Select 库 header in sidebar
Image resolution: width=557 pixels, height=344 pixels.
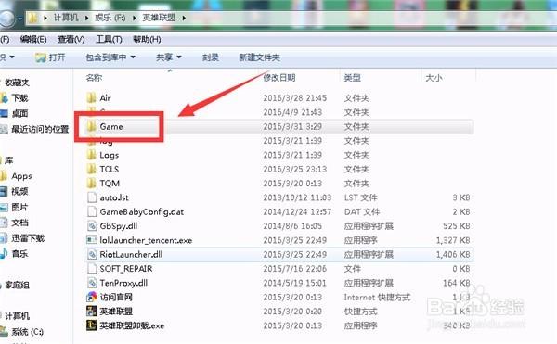(9, 160)
